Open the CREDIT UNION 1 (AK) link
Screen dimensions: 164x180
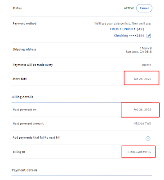tap(127, 29)
